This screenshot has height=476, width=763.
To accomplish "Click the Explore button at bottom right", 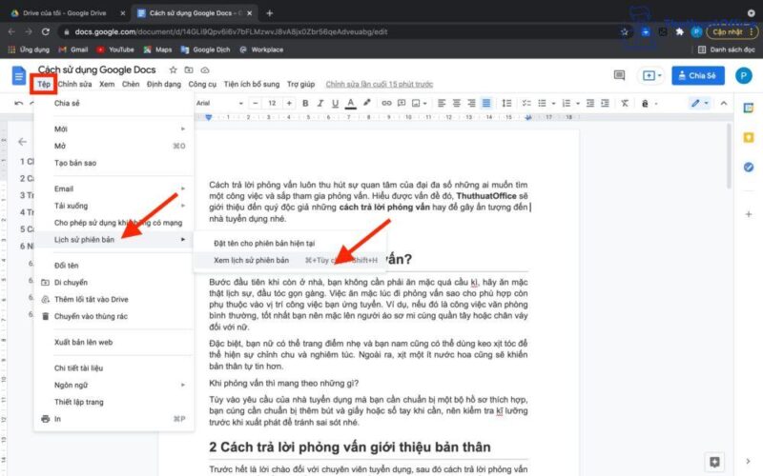I will (x=714, y=462).
